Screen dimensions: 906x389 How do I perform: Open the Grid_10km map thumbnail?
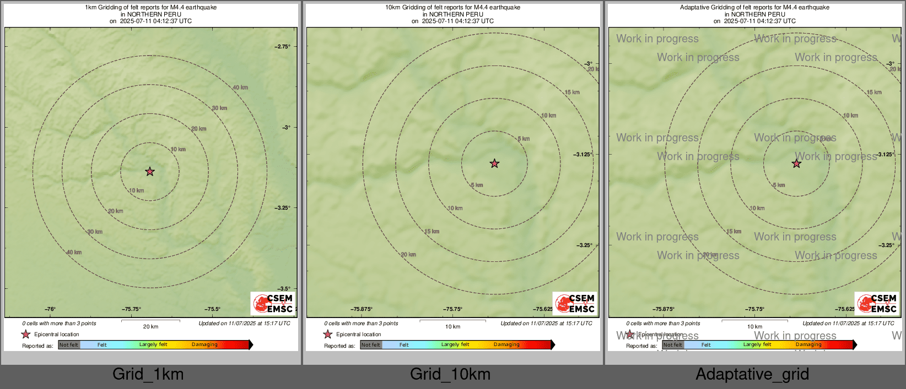pos(453,177)
